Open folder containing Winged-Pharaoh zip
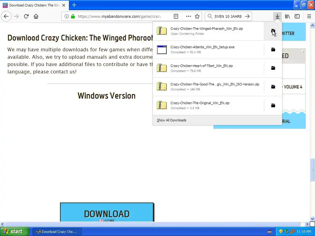 [273, 31]
